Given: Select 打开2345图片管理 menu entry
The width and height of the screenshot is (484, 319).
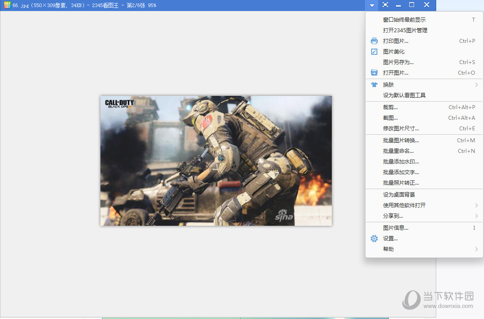Looking at the screenshot, I should 424,30.
